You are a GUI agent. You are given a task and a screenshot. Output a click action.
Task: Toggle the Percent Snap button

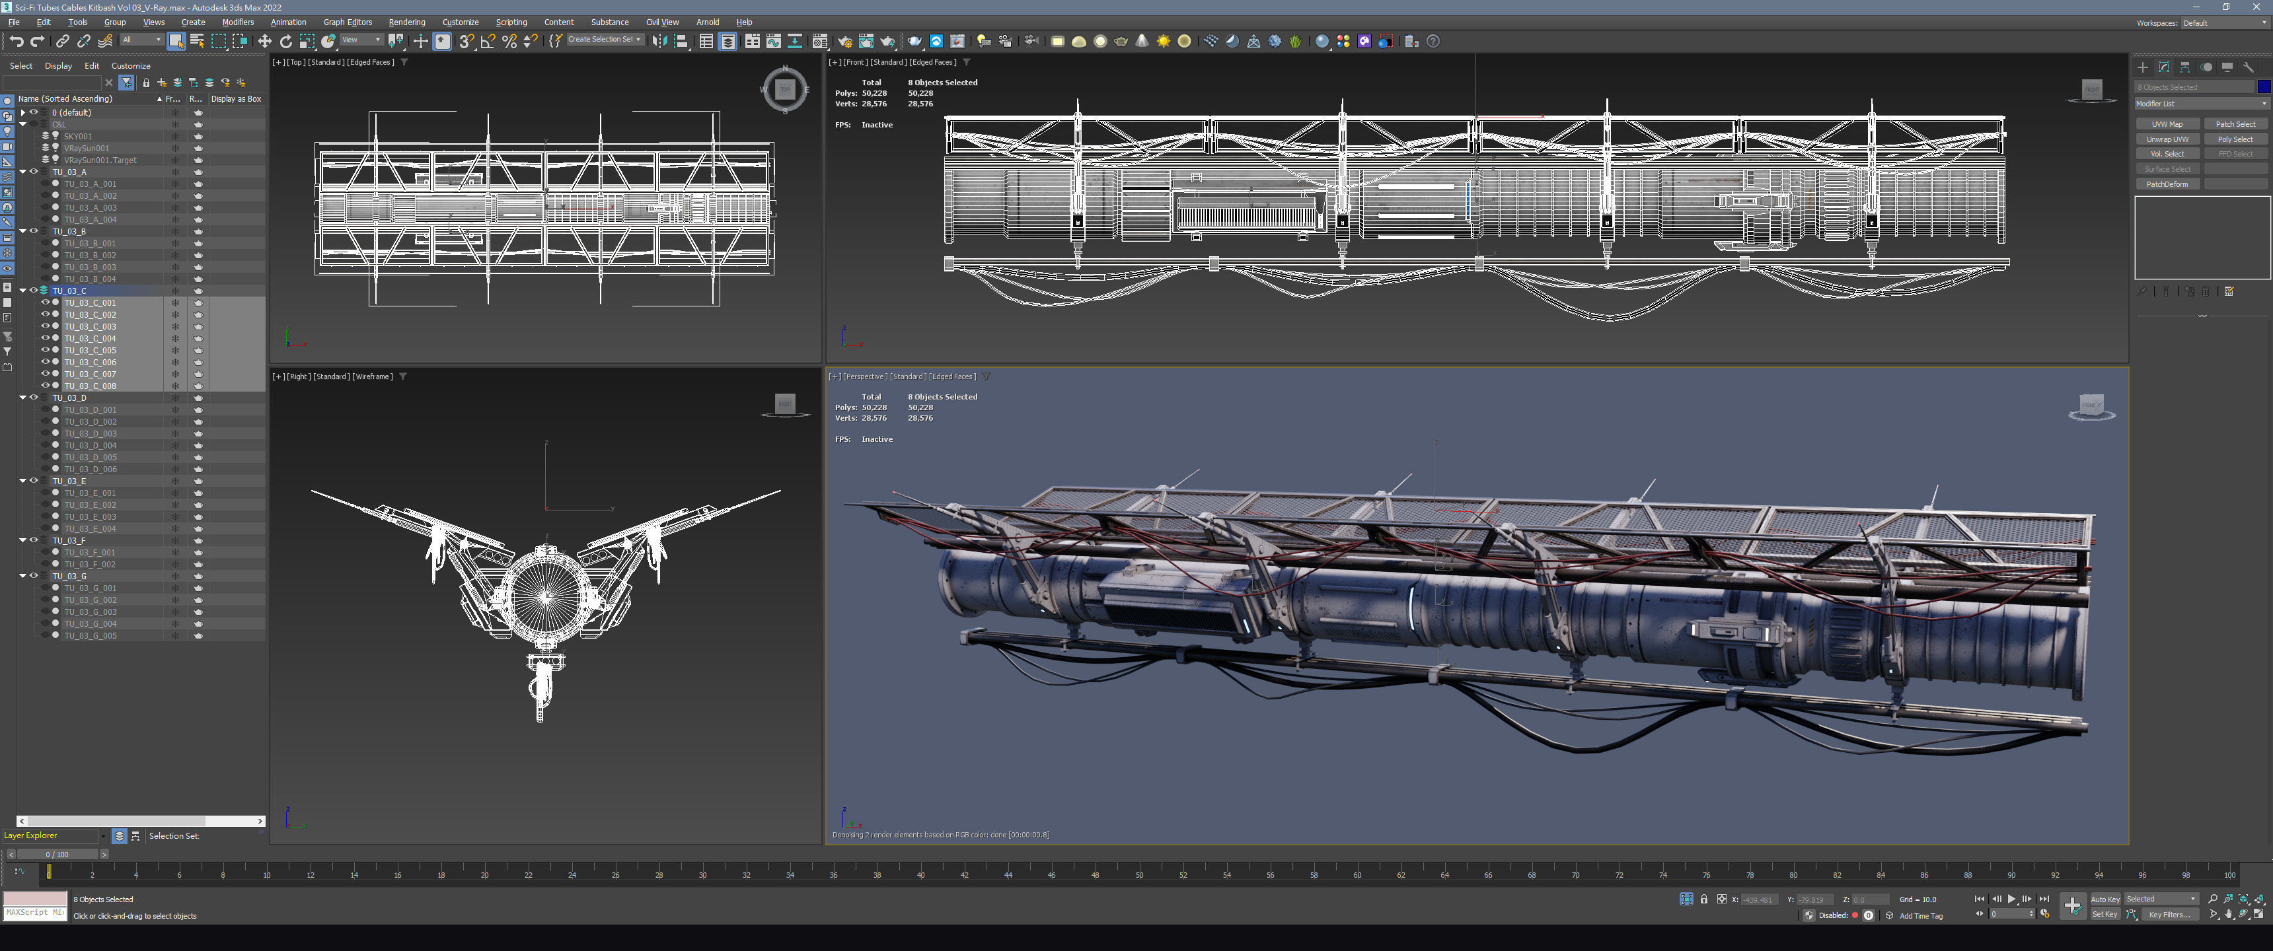(508, 40)
